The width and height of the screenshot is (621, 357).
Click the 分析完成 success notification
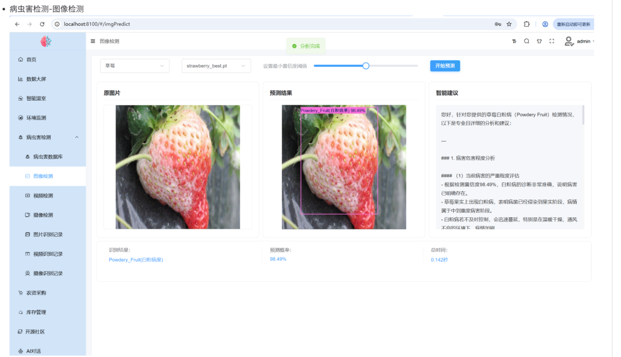tap(306, 46)
